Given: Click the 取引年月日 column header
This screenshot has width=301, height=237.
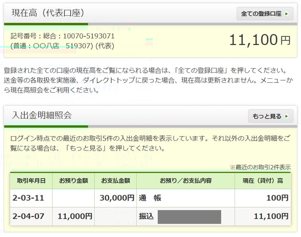Looking at the screenshot, I should point(31,181).
